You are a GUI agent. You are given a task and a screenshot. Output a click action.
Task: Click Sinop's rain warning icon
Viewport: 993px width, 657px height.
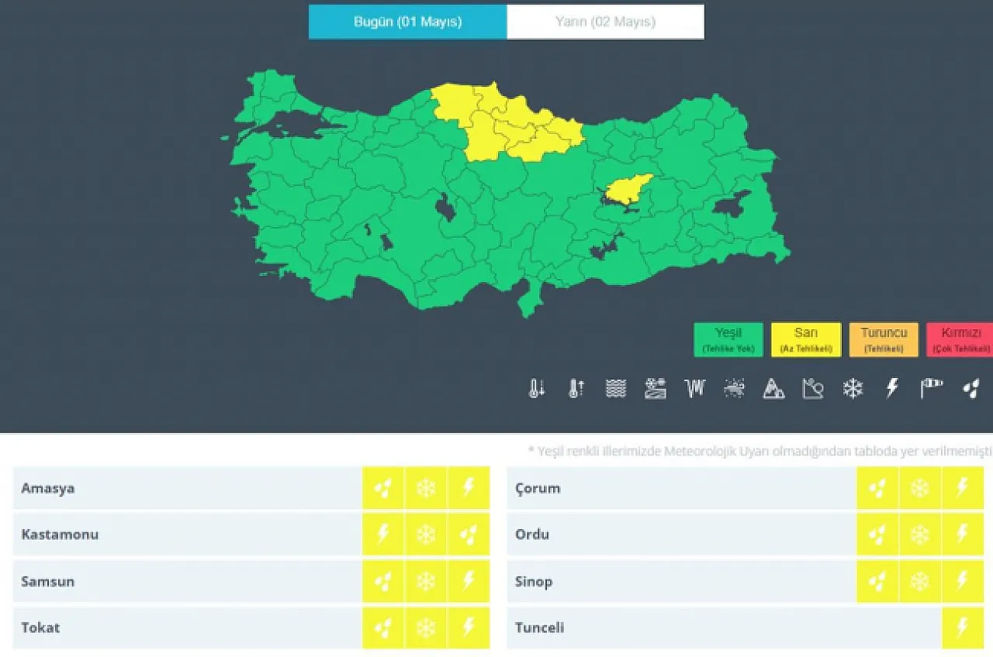[877, 581]
